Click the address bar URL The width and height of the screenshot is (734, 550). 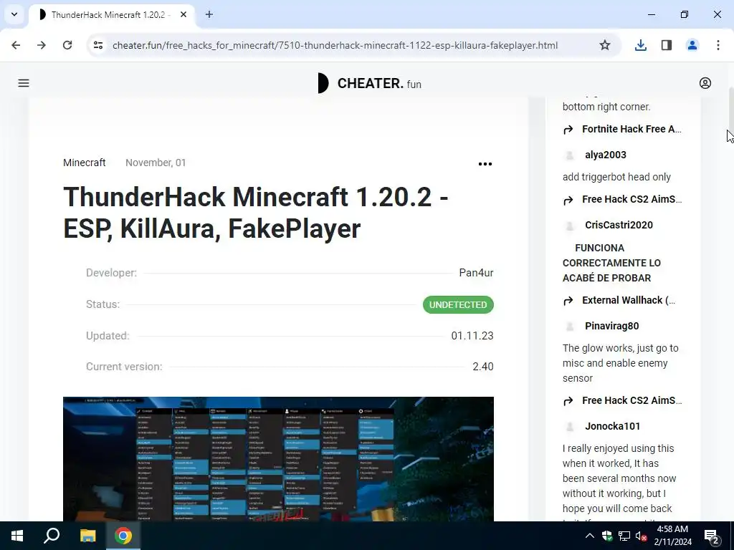coord(335,45)
